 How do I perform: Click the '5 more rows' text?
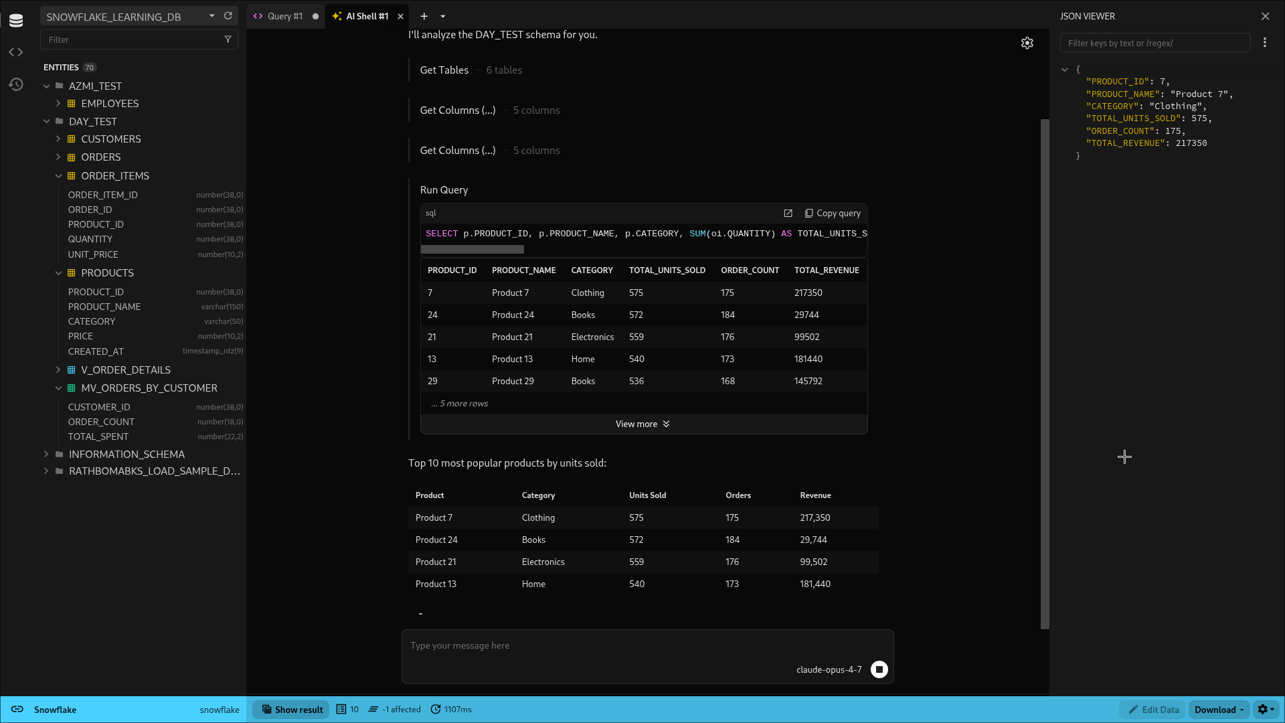click(x=460, y=404)
